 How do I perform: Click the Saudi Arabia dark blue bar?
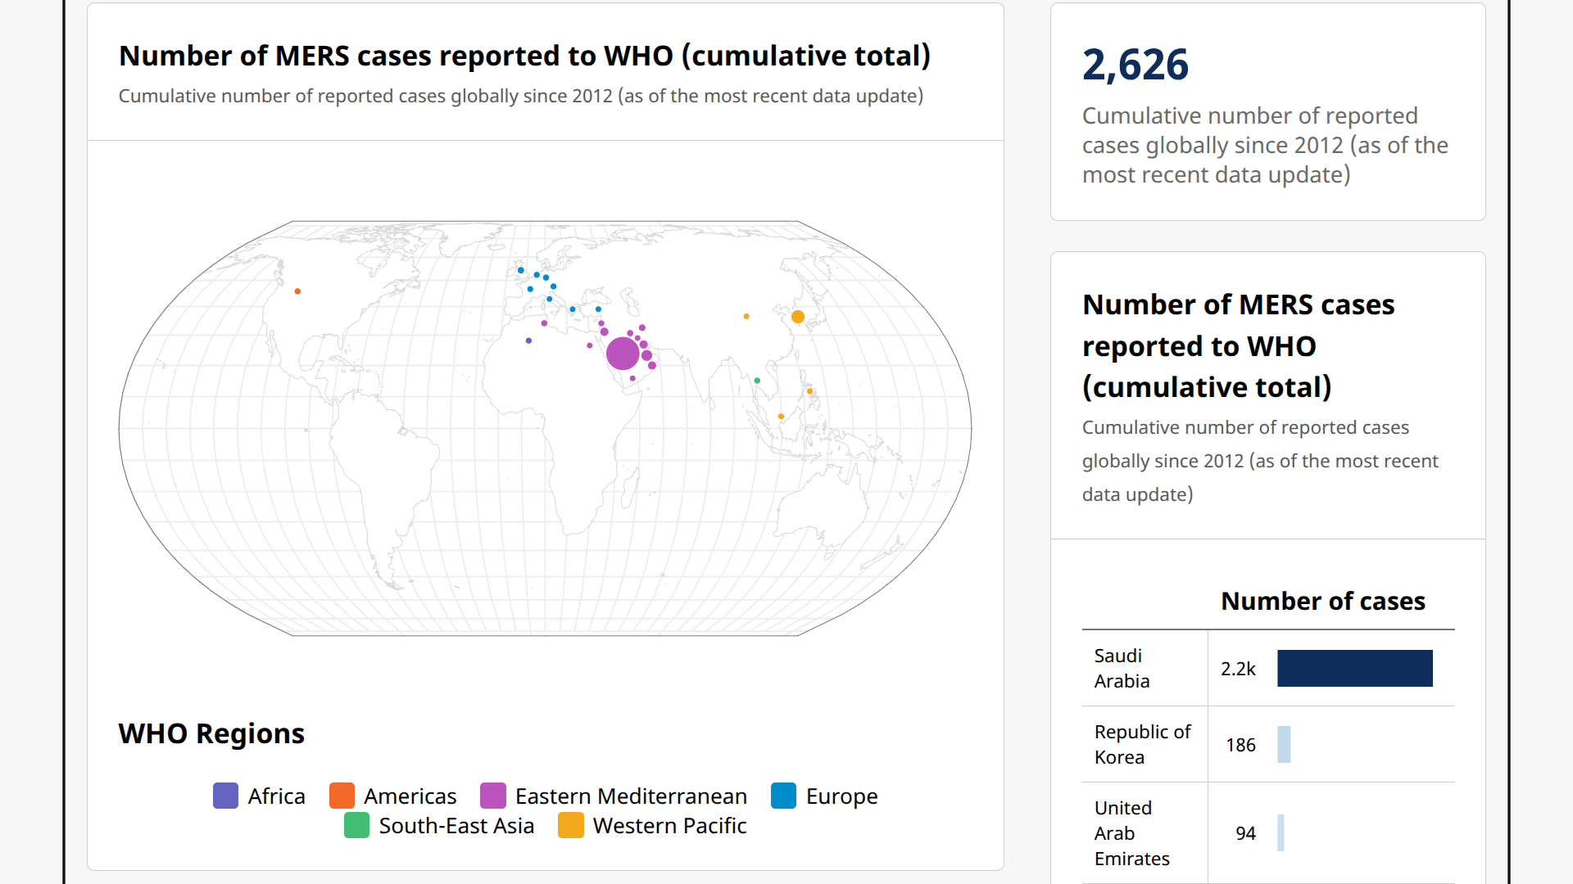click(1354, 669)
